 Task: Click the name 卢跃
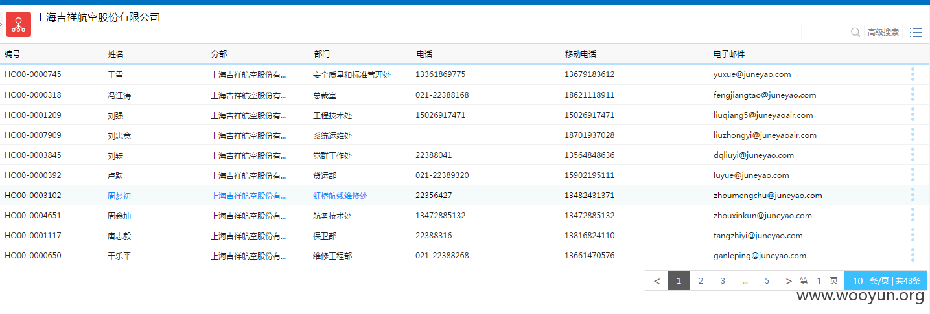(115, 175)
